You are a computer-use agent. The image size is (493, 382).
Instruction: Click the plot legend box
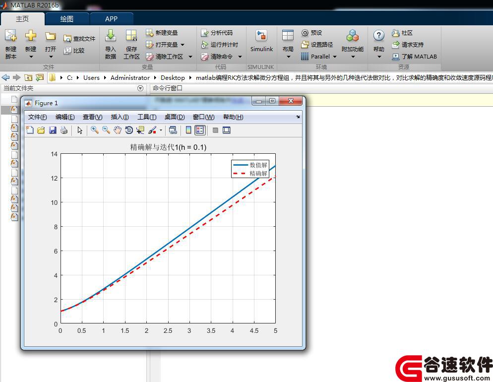coord(250,169)
